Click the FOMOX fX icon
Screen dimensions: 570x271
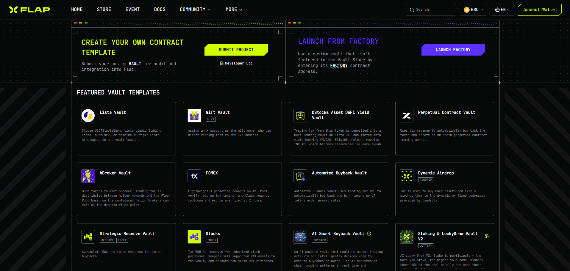pos(194,176)
